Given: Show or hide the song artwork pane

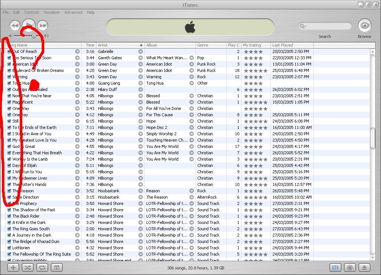Looking at the screenshot, I should tap(57, 268).
